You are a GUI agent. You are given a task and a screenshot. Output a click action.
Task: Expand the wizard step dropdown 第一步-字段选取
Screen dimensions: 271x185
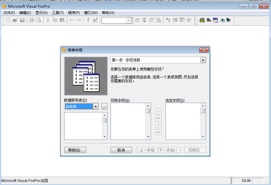[x=203, y=60]
